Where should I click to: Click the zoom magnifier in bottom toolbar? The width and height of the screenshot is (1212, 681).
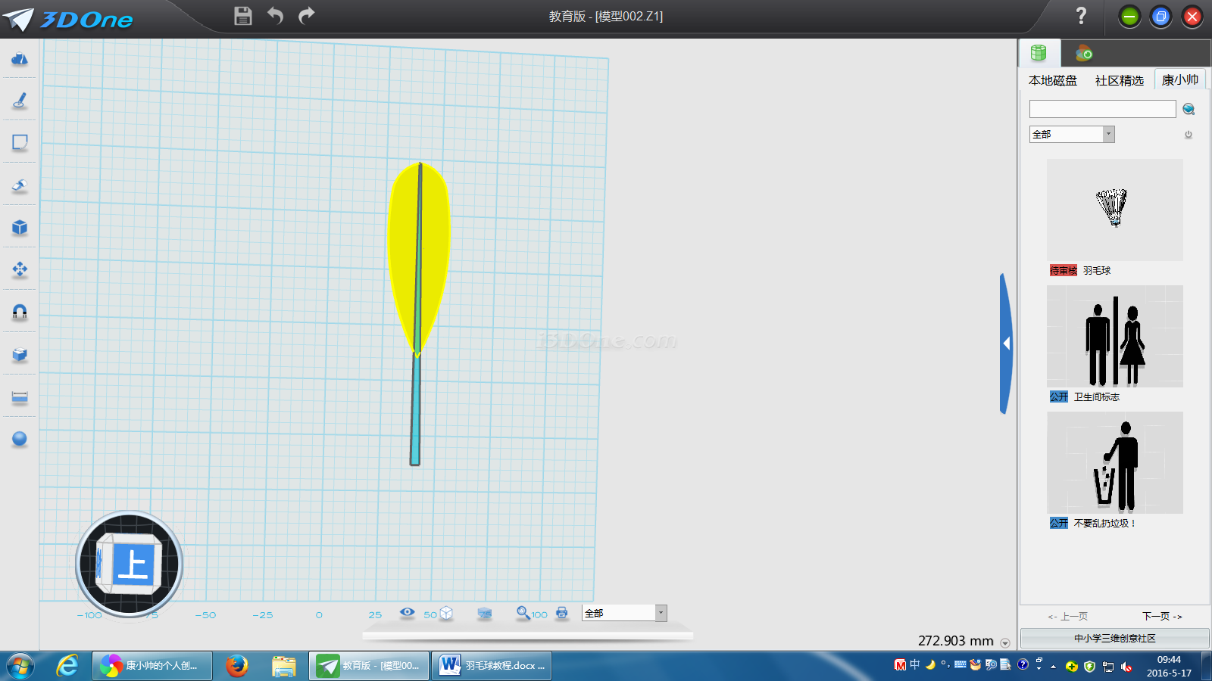523,613
